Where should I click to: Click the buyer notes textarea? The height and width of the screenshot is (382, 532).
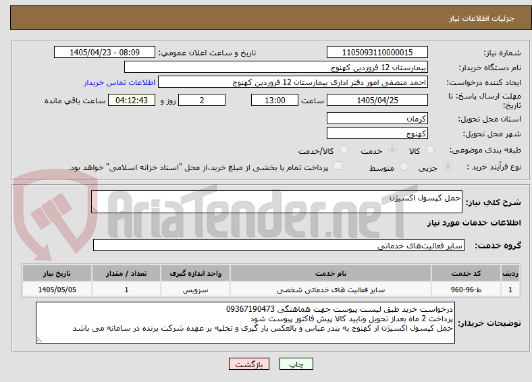coord(245,323)
